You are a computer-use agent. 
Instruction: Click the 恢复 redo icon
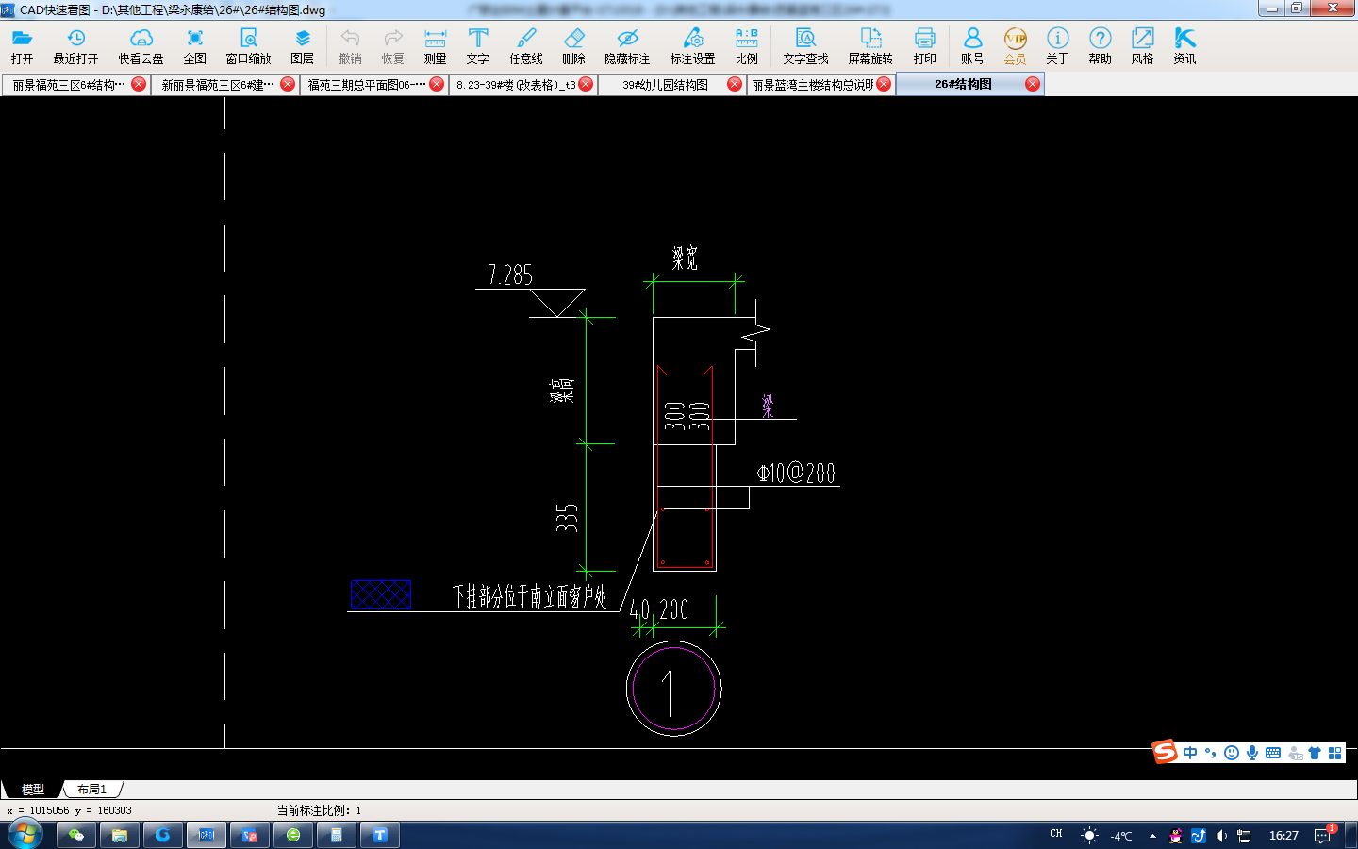(x=392, y=45)
